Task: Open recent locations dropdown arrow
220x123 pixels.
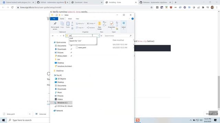Action: [60, 36]
